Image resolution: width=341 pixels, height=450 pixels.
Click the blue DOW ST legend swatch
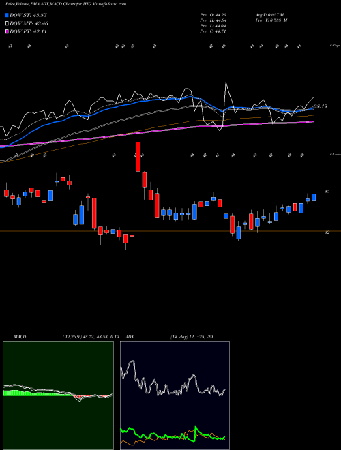click(8, 15)
